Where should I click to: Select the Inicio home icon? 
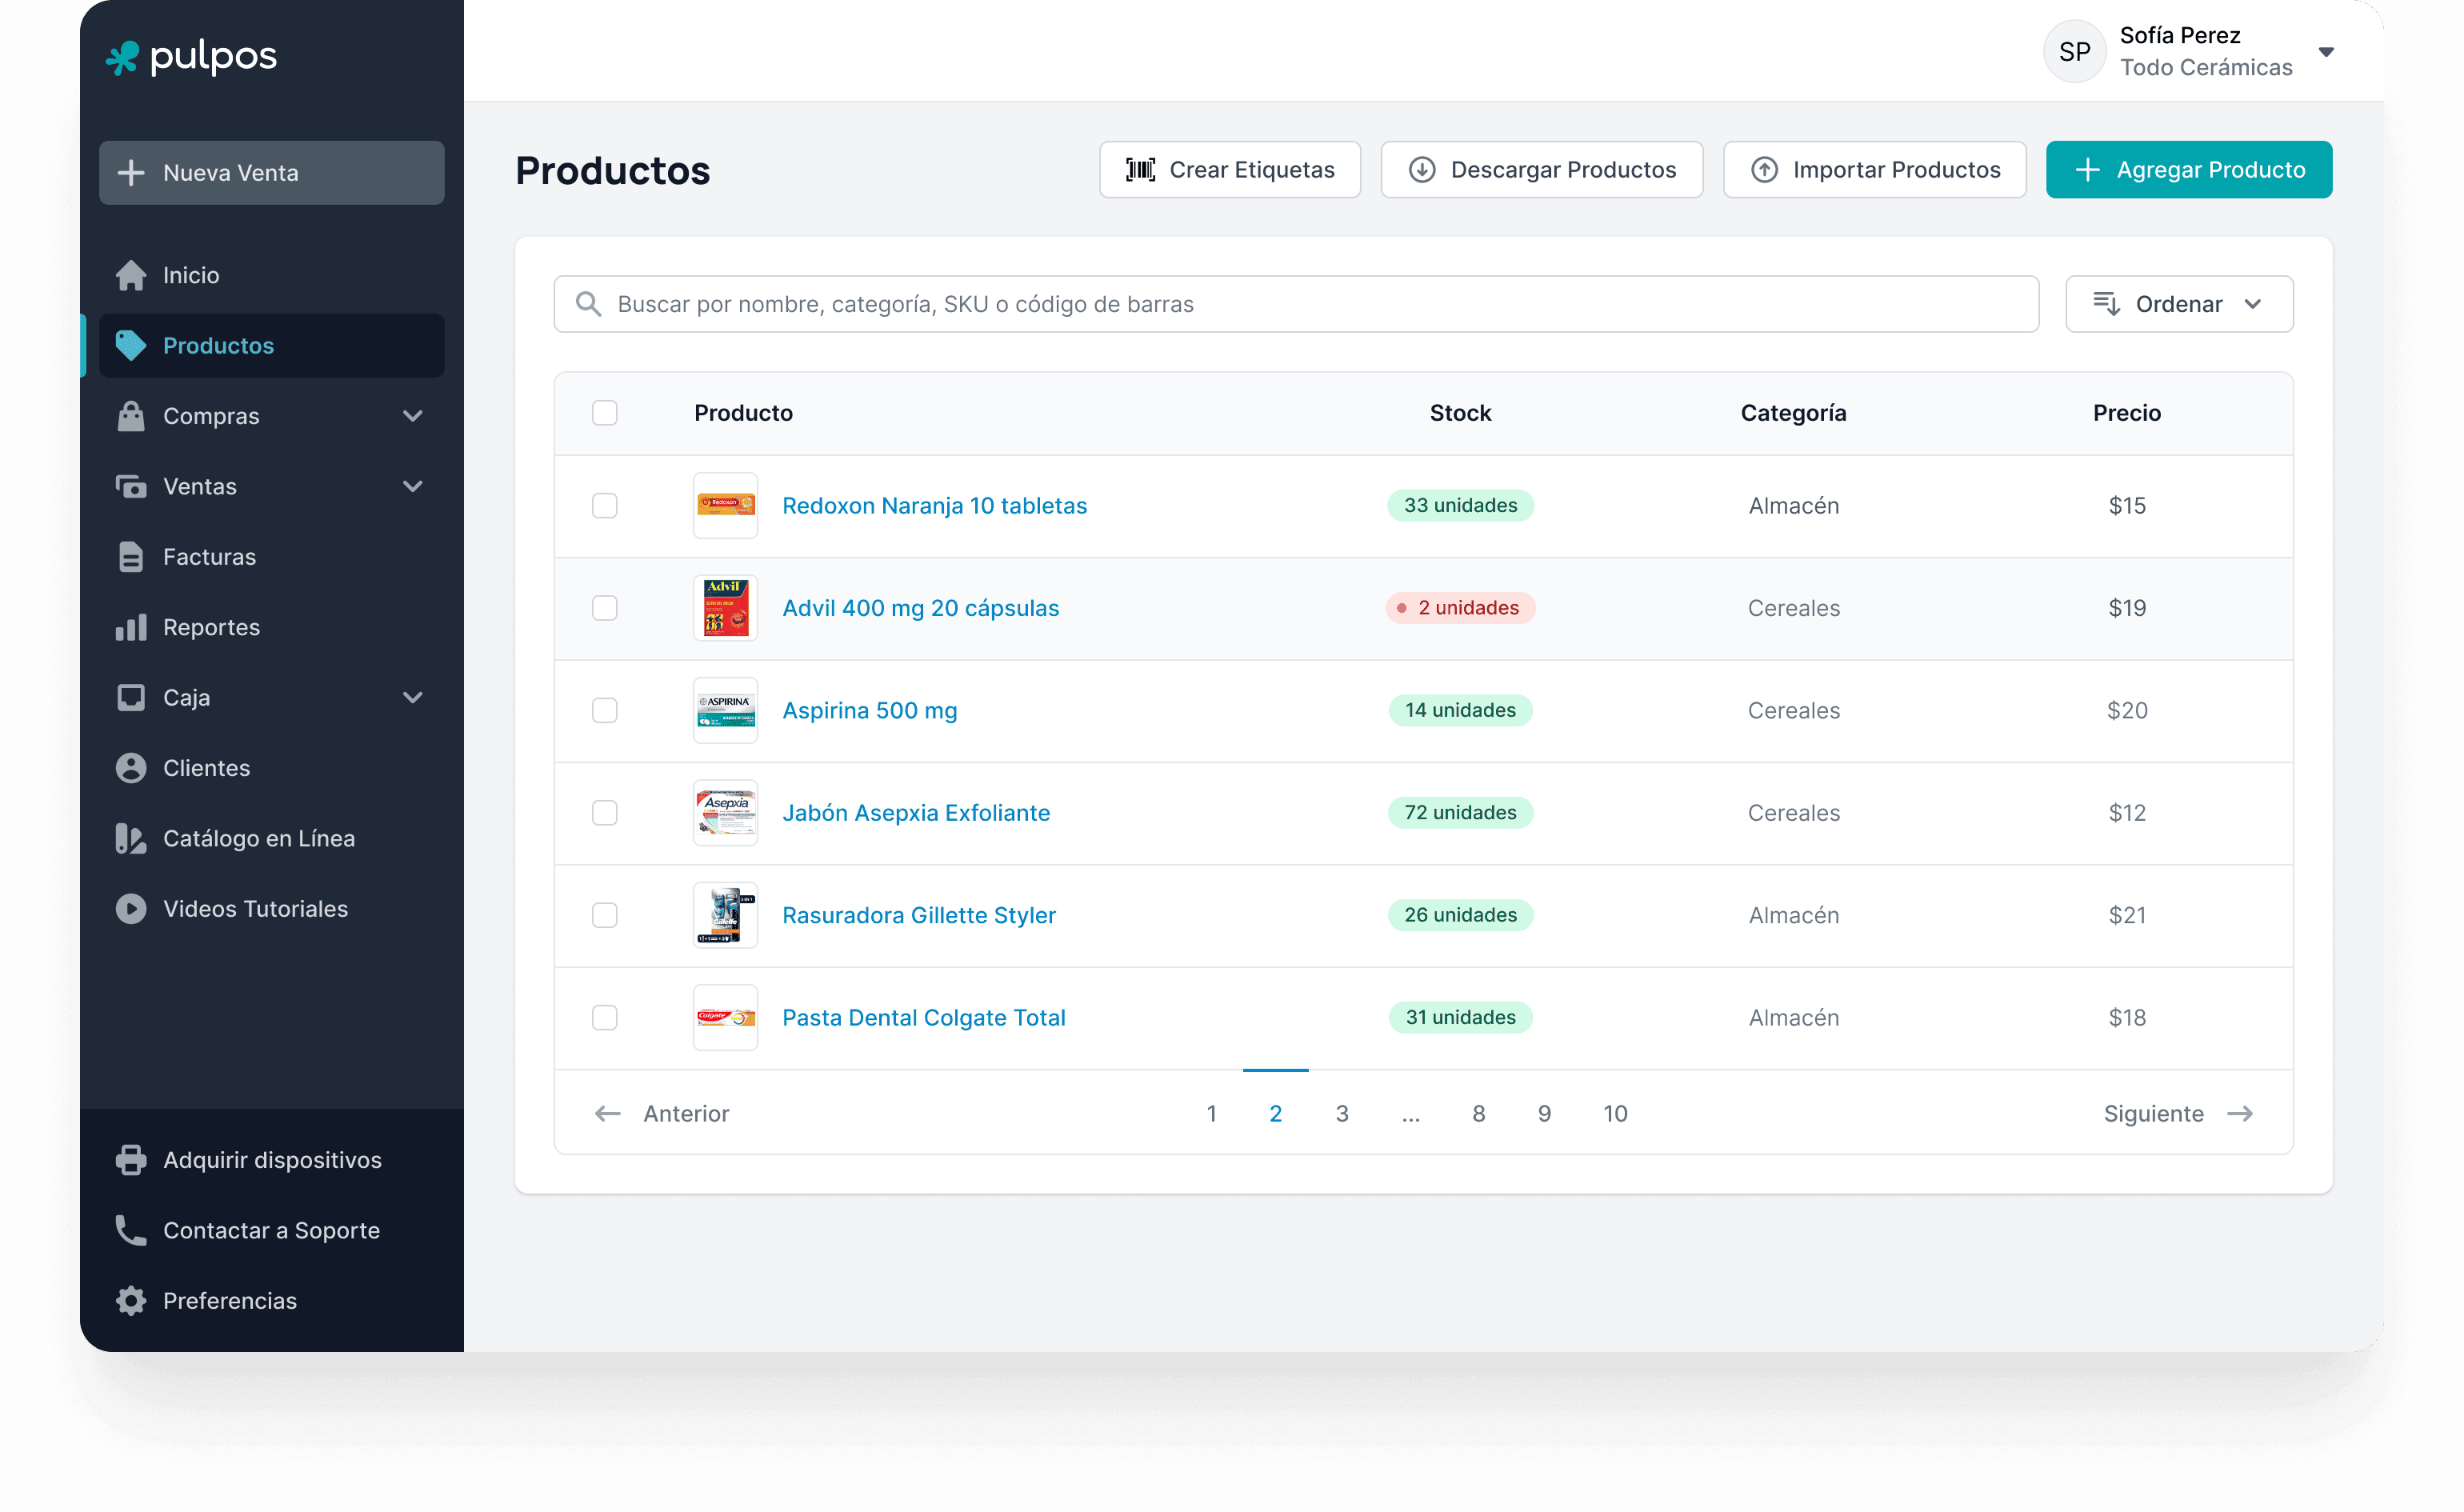pyautogui.click(x=131, y=275)
